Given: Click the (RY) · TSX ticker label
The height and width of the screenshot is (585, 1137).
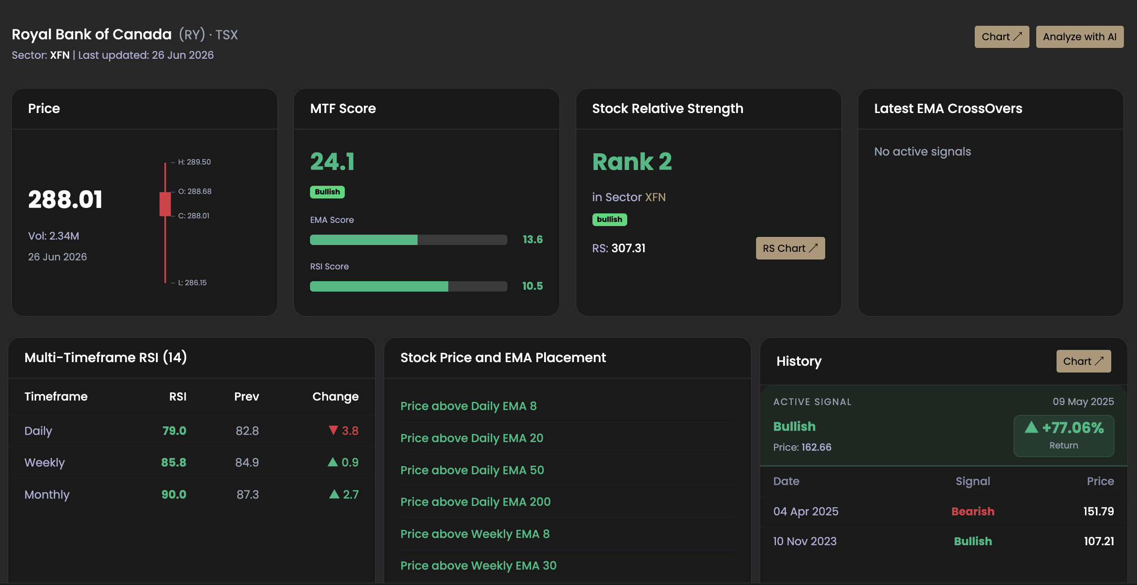Looking at the screenshot, I should pos(208,35).
